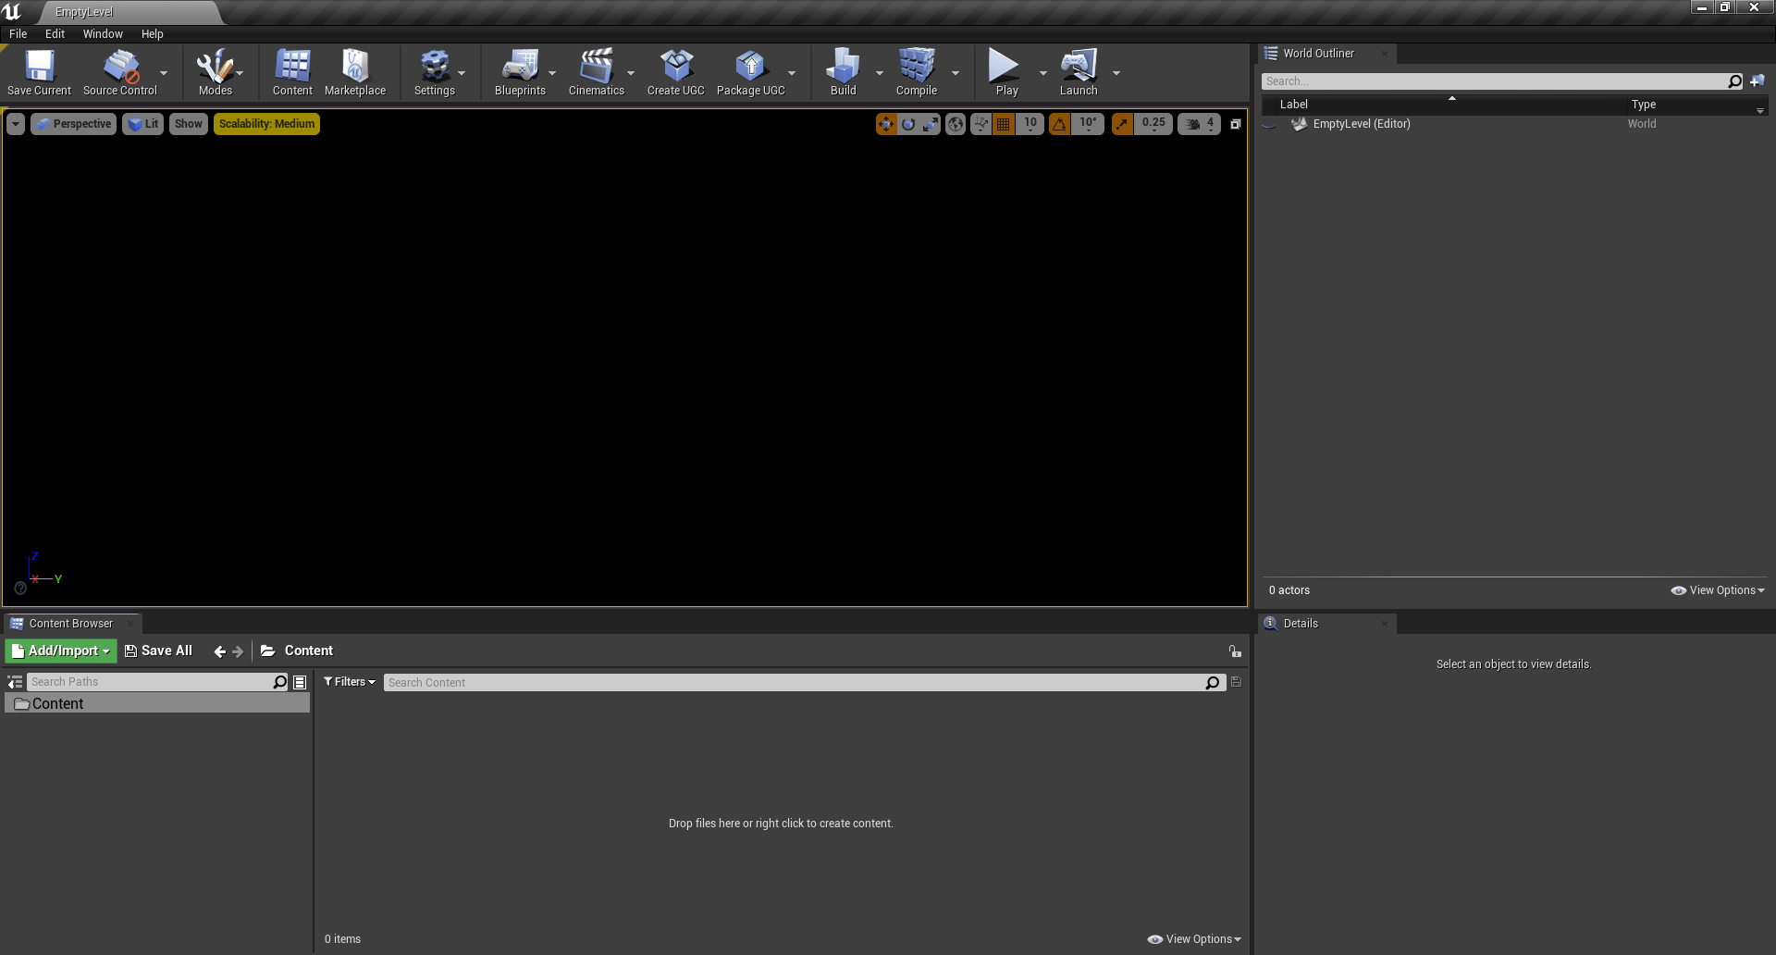This screenshot has width=1776, height=955.
Task: Select the Content folder in the tree
Action: tap(157, 704)
